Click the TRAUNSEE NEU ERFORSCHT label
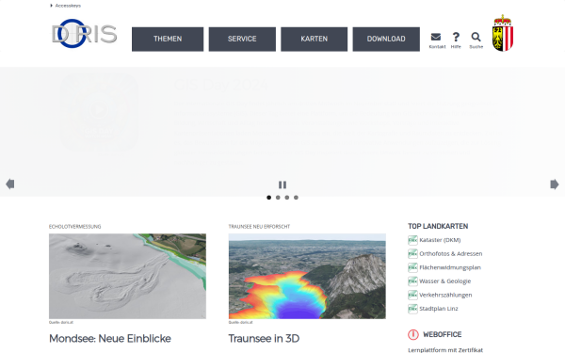565x353 pixels. tap(259, 227)
